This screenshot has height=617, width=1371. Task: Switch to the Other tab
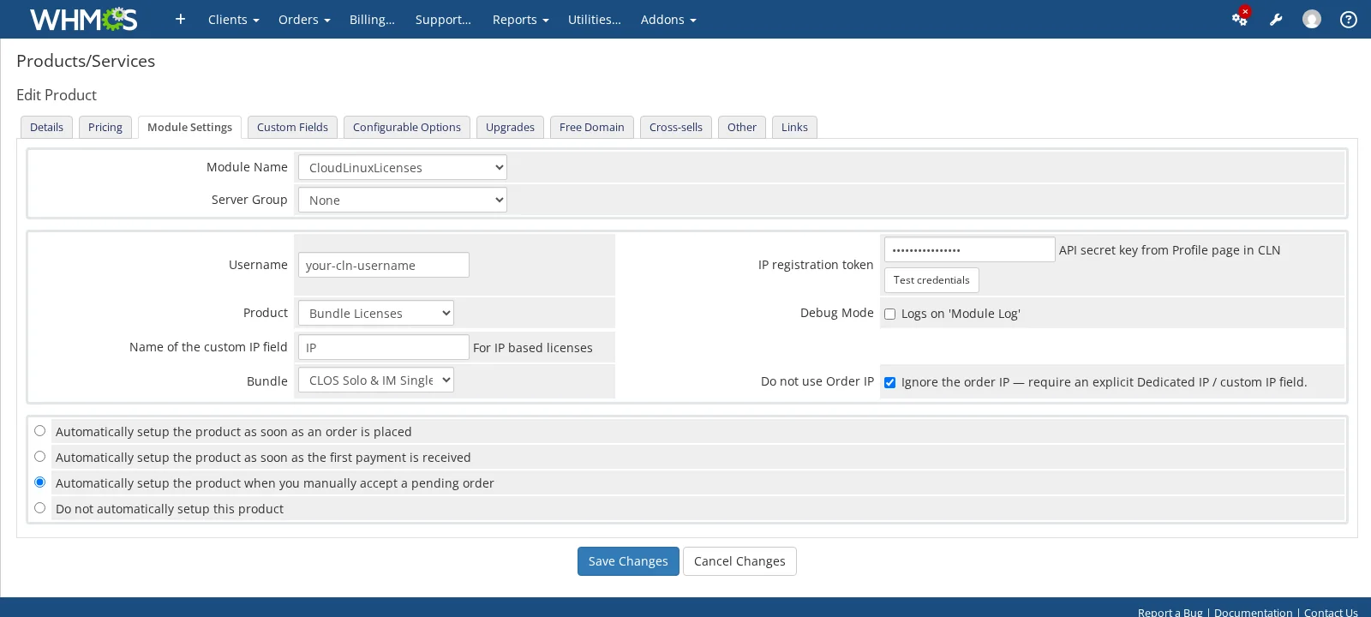(742, 127)
